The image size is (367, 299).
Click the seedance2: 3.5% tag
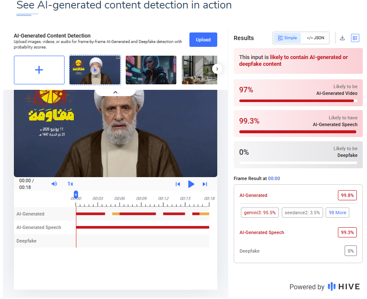click(302, 213)
